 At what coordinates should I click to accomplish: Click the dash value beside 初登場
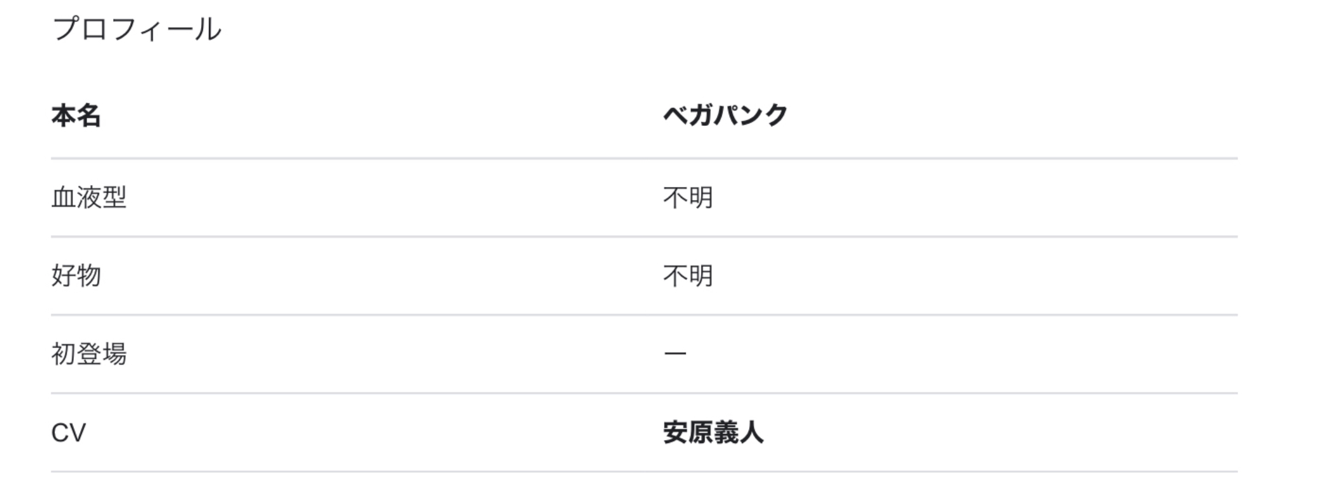coord(675,354)
